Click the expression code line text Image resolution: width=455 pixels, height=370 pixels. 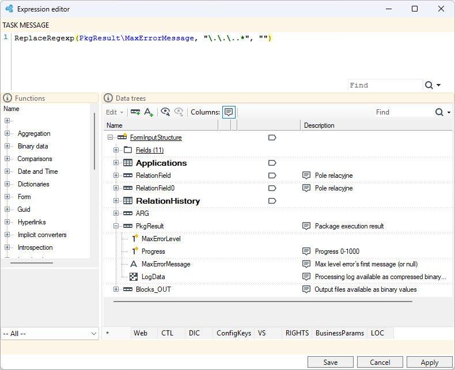143,38
